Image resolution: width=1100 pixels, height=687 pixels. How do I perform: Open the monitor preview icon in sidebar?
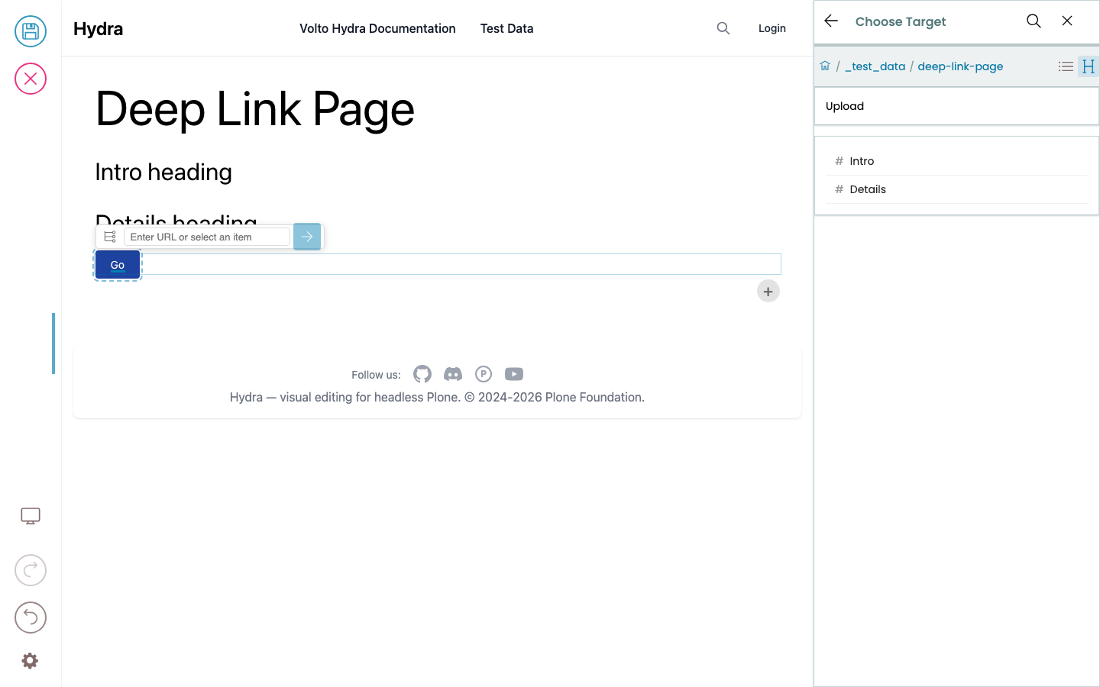pos(31,516)
